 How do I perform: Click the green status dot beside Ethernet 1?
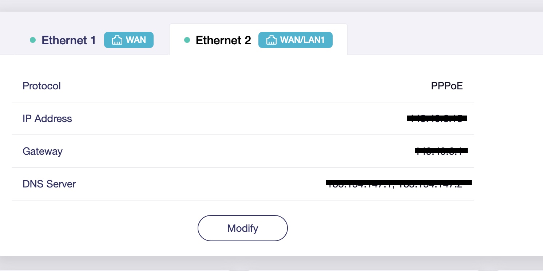(x=33, y=40)
